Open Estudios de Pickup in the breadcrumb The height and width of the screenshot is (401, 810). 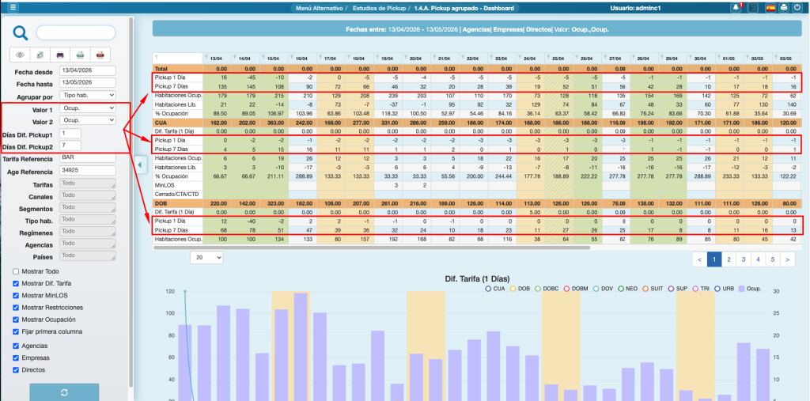click(x=378, y=7)
